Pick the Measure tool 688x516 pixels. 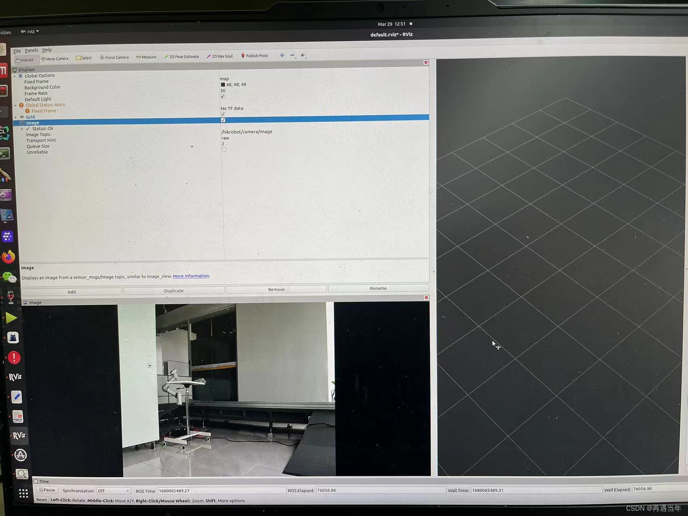pos(146,57)
